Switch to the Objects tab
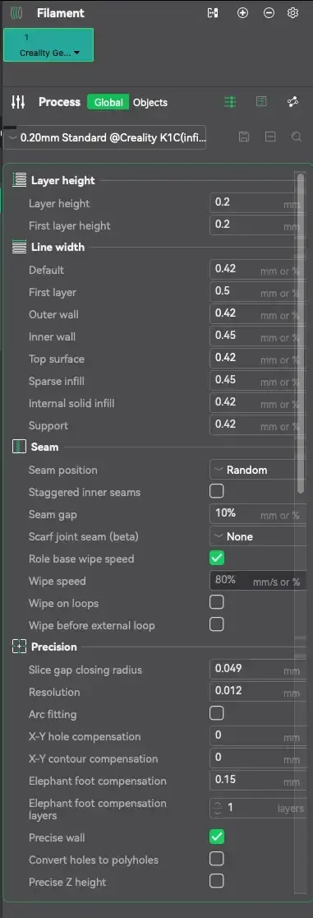Screen dimensions: 313x918 tap(150, 102)
